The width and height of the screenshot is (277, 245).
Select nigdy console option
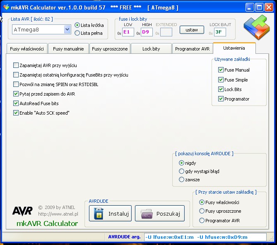click(181, 163)
